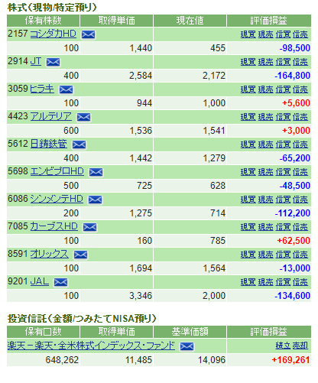Open the ヒラキ stock link
Image resolution: width=318 pixels, height=383 pixels.
click(42, 89)
